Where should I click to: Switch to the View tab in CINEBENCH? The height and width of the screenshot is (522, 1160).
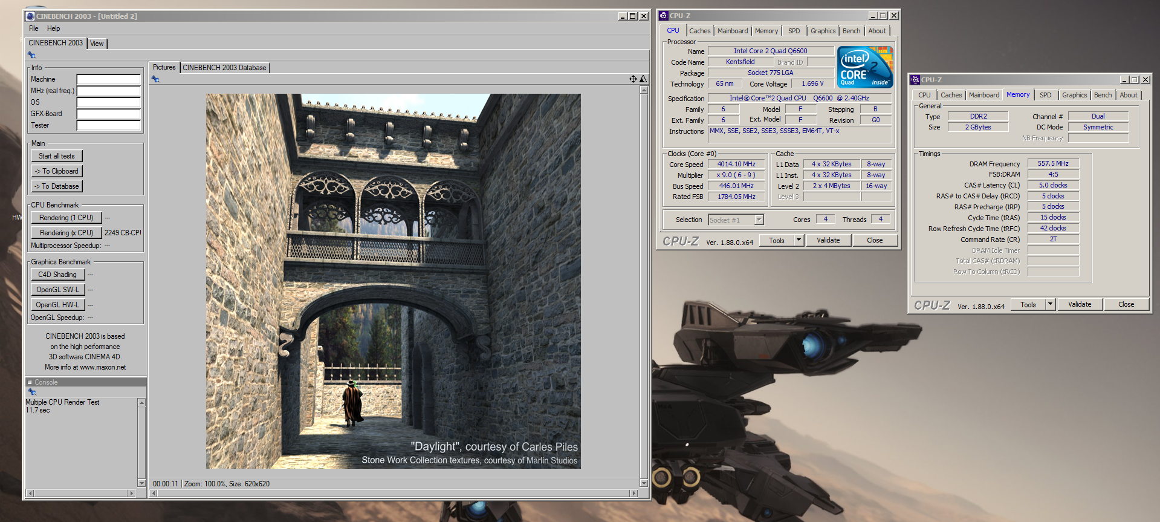click(97, 44)
